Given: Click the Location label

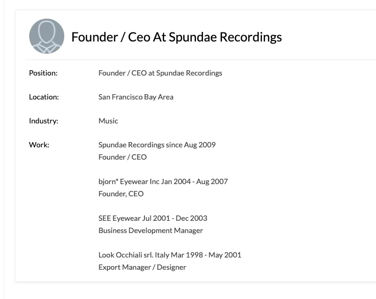Looking at the screenshot, I should pyautogui.click(x=44, y=97).
